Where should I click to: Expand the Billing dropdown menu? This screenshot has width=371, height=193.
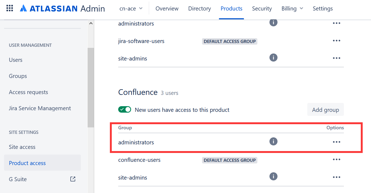coord(292,8)
